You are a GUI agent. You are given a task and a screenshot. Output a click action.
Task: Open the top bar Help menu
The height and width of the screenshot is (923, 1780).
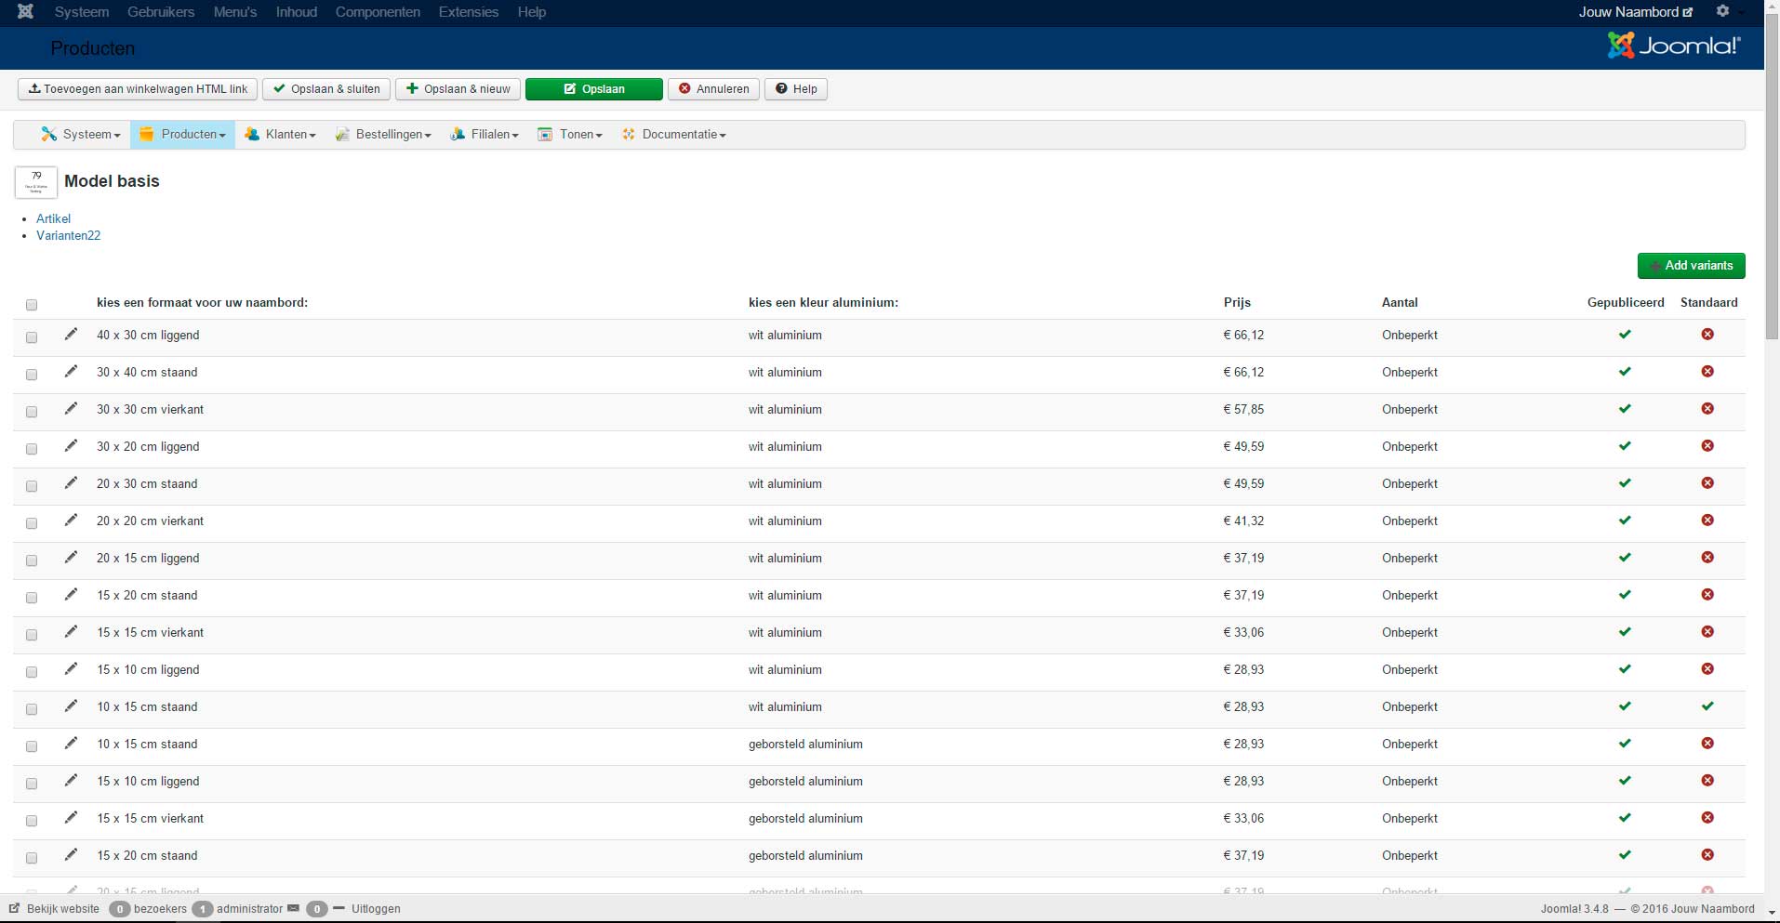(532, 12)
